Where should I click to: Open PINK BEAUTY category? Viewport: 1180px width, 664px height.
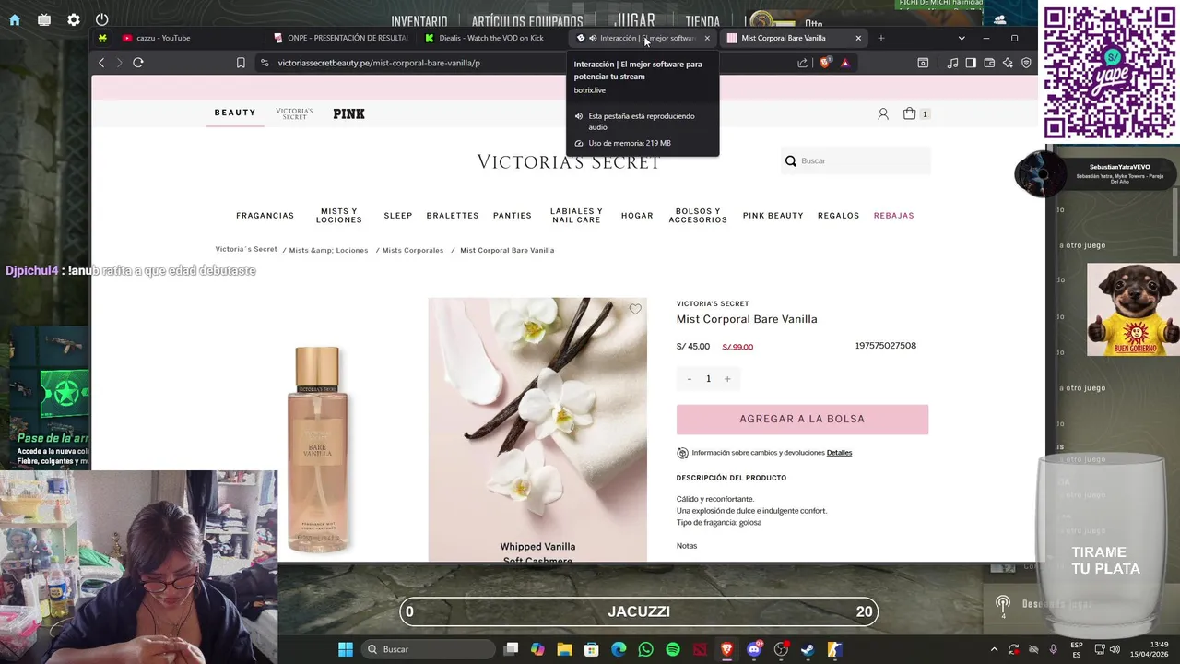(x=773, y=216)
